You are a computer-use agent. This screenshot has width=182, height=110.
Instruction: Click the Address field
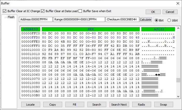[x=36, y=20]
